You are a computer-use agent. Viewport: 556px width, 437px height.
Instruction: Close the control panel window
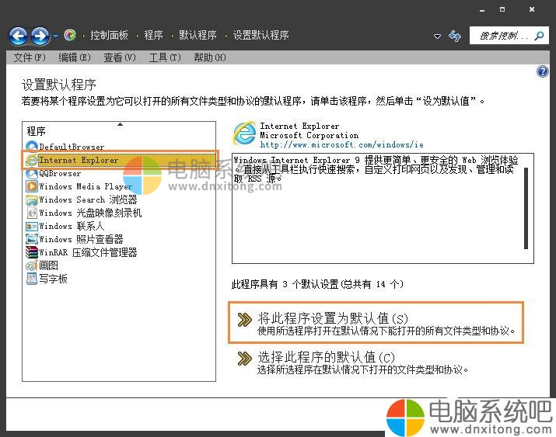[532, 9]
